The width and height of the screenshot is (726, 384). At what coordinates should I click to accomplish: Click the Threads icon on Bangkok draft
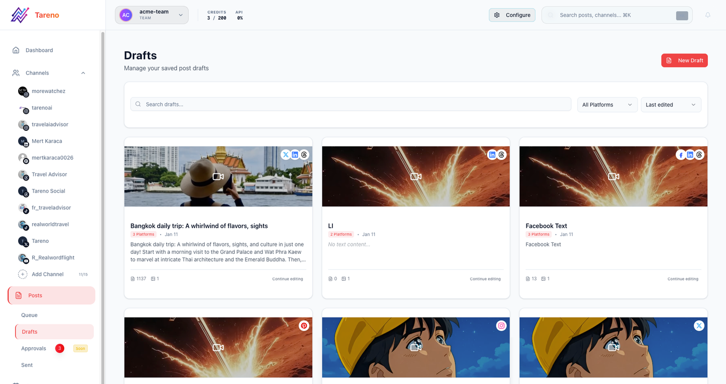(304, 155)
